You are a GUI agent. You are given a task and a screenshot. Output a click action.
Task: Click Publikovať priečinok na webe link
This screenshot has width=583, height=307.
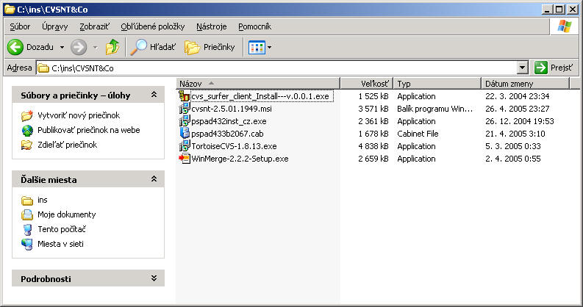coord(88,130)
